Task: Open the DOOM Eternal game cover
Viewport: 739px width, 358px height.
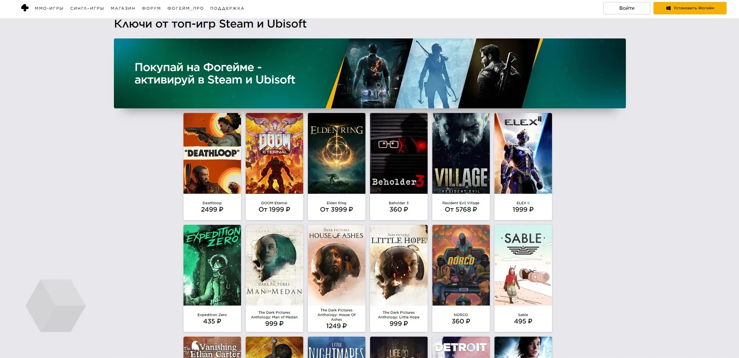Action: [x=274, y=153]
